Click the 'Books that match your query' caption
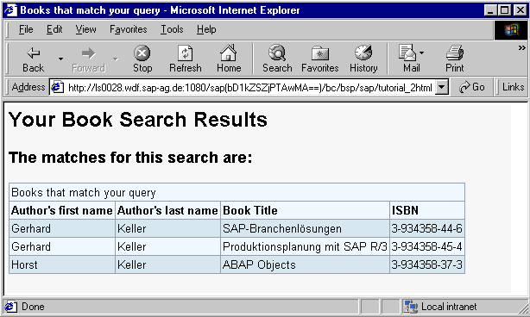 click(x=84, y=193)
